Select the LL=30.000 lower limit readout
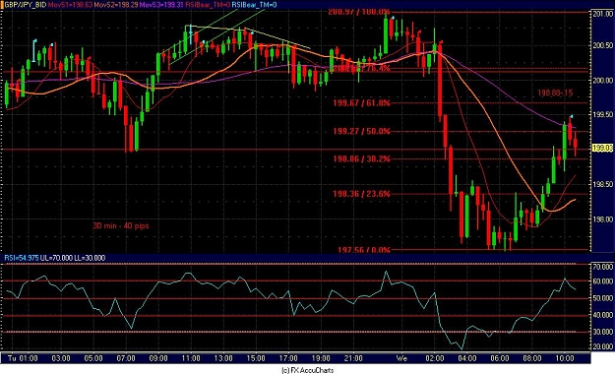 point(90,258)
